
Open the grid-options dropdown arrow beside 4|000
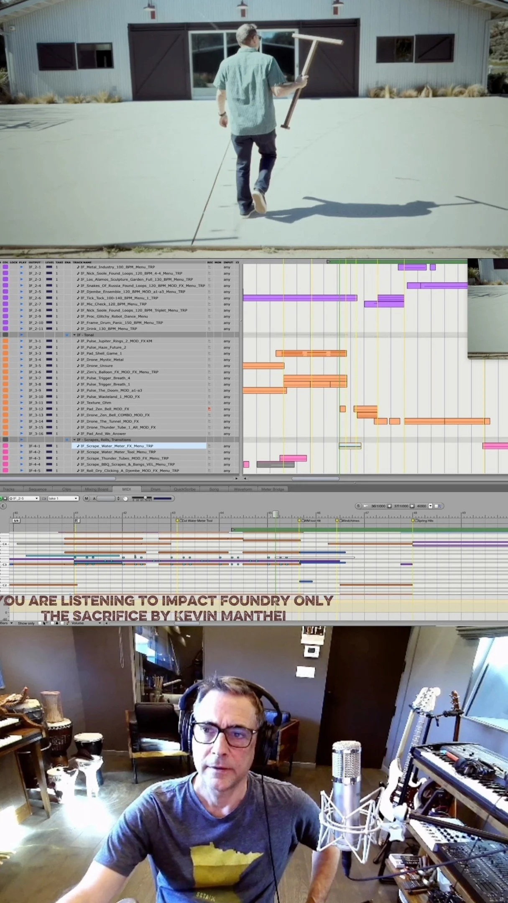(x=430, y=506)
